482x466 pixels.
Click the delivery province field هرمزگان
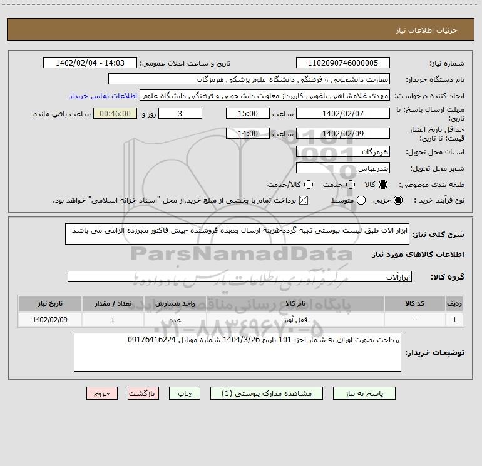[x=343, y=152]
